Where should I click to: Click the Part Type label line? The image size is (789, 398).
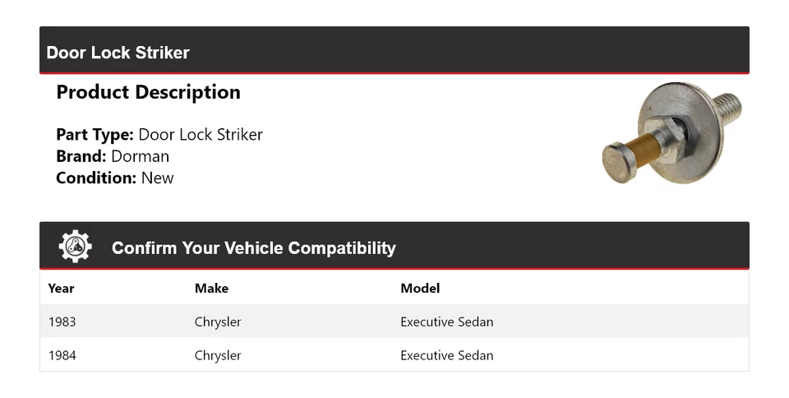(x=159, y=135)
